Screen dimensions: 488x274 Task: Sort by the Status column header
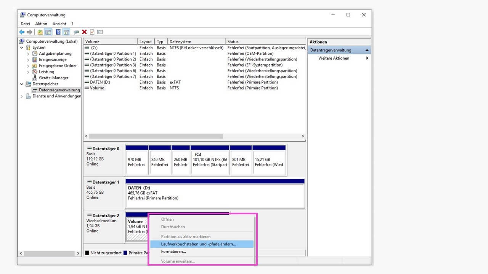pyautogui.click(x=266, y=41)
